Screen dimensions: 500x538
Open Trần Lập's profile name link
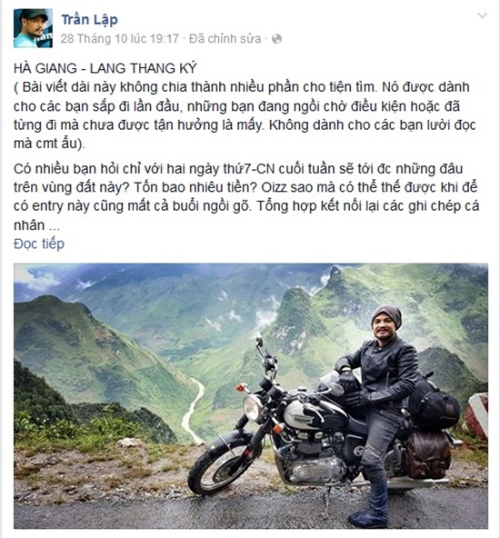point(90,20)
